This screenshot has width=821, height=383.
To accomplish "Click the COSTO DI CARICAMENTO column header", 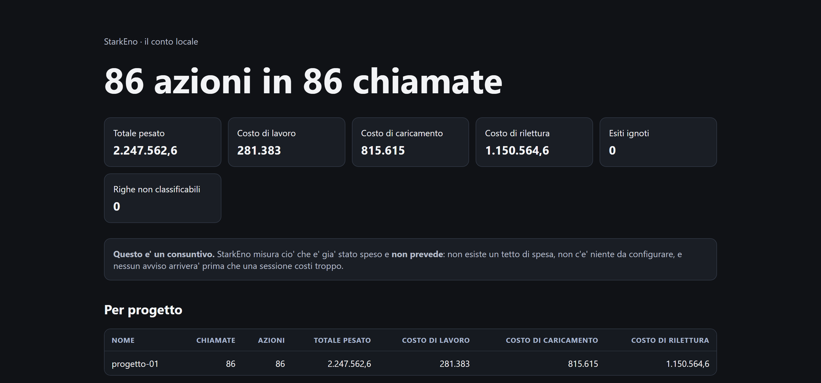I will coord(552,340).
